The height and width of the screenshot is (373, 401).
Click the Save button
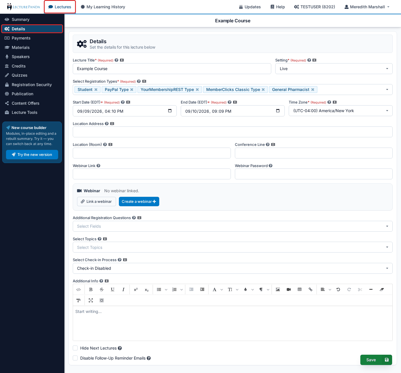(x=376, y=360)
